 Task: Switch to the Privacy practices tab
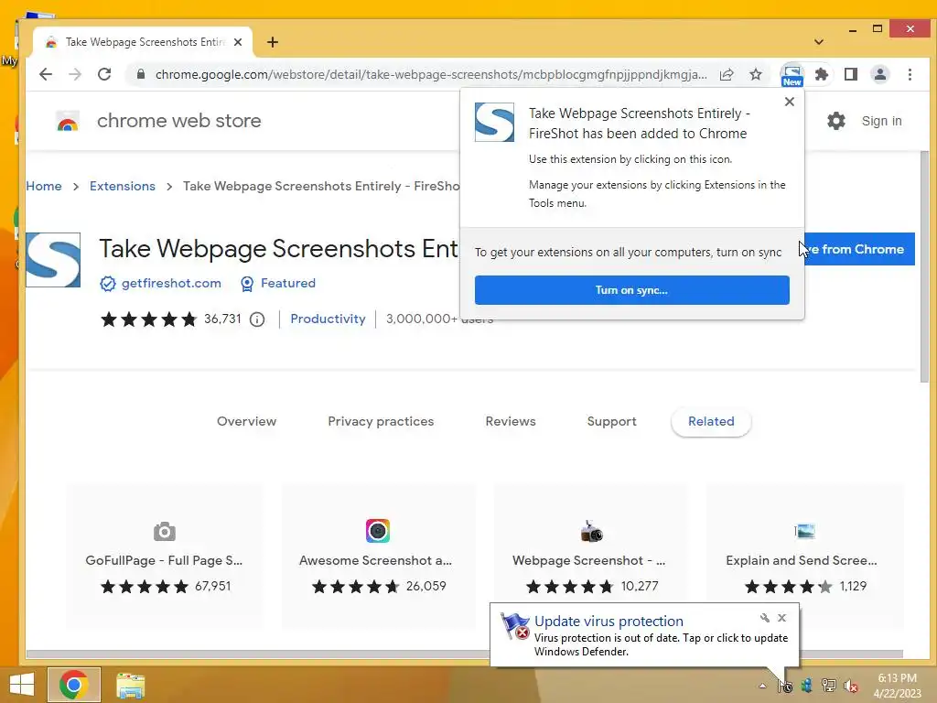click(x=381, y=421)
